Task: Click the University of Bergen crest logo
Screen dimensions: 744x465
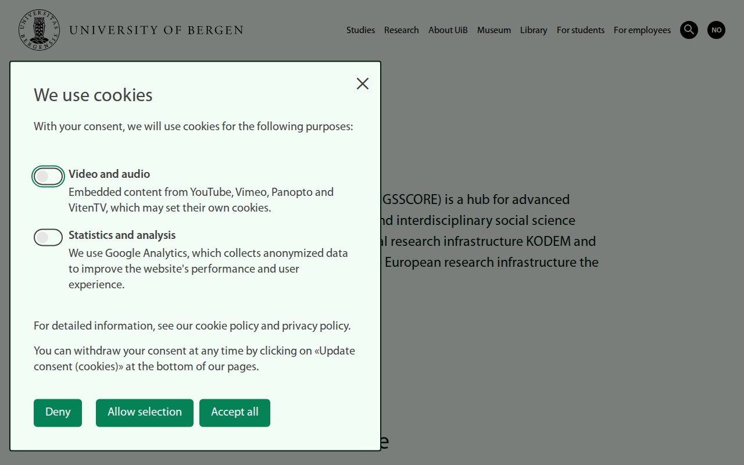Action: click(38, 30)
